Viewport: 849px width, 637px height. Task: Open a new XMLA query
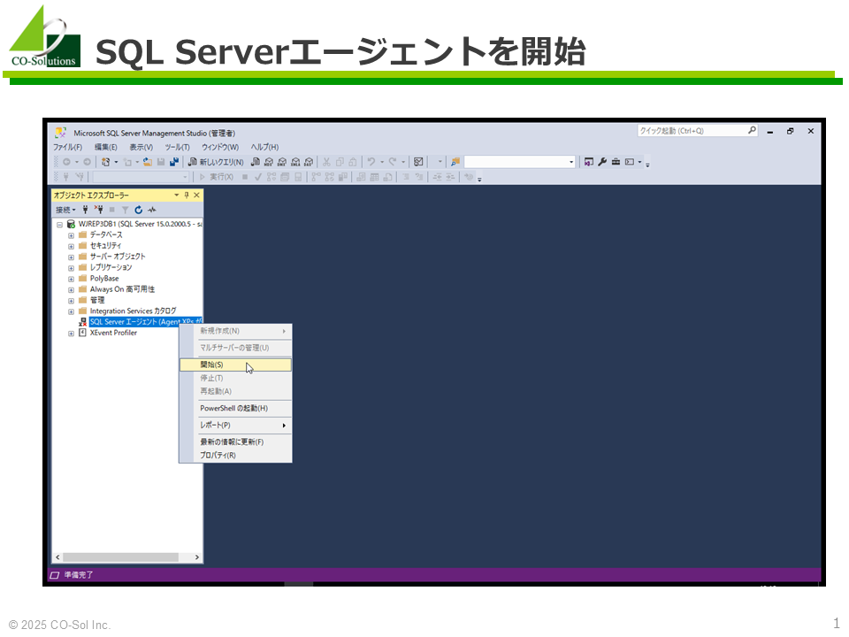coord(295,162)
